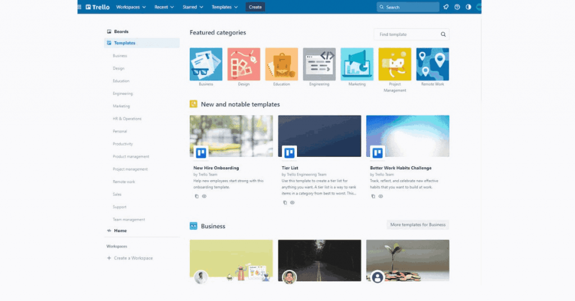Click copy icon under Tier List
This screenshot has height=301, width=575.
click(x=285, y=202)
